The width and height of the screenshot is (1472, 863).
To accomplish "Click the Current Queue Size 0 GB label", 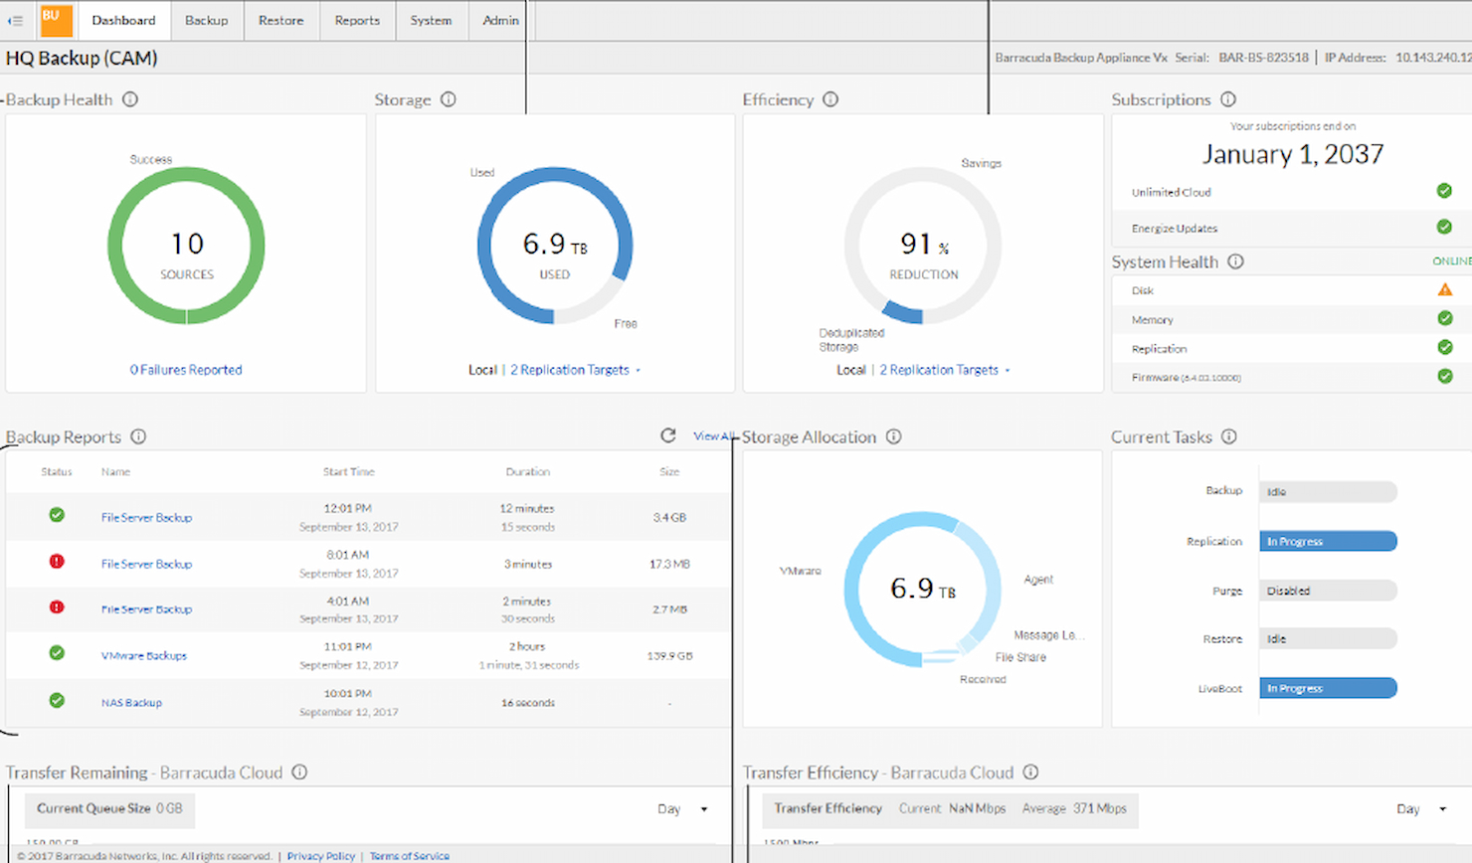I will click(x=109, y=809).
